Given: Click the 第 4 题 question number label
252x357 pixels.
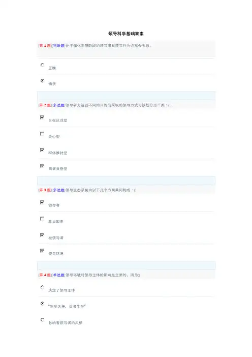Looking at the screenshot, I should [45, 275].
